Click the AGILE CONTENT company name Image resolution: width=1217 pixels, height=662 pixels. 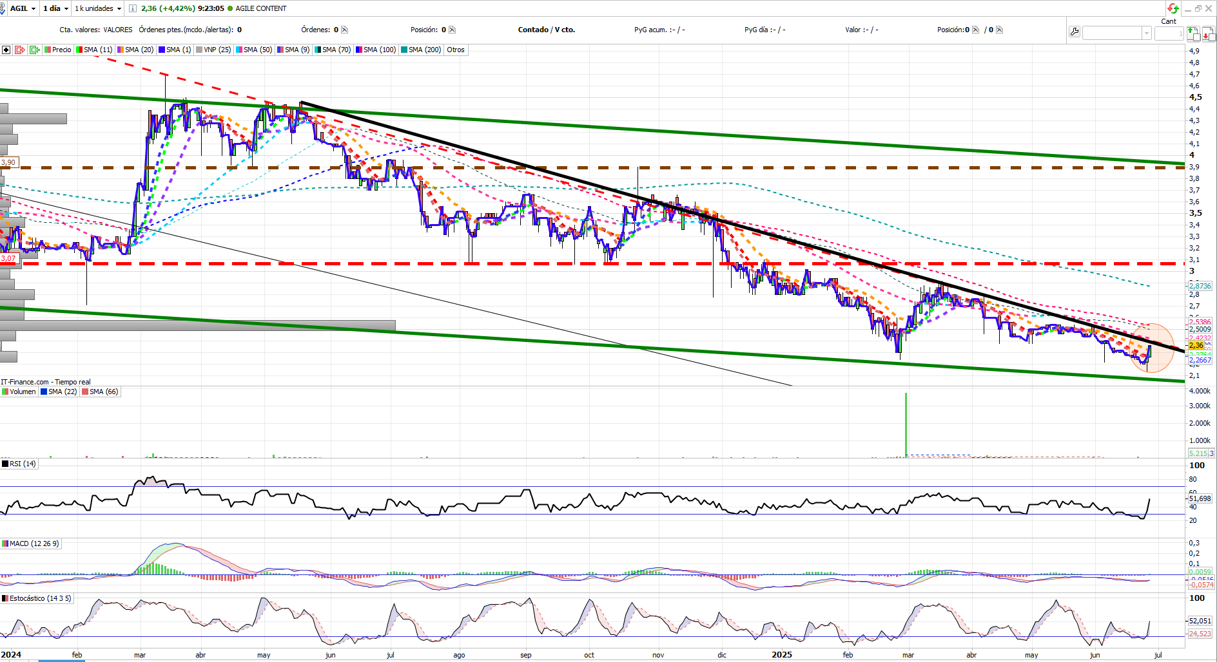tap(261, 8)
